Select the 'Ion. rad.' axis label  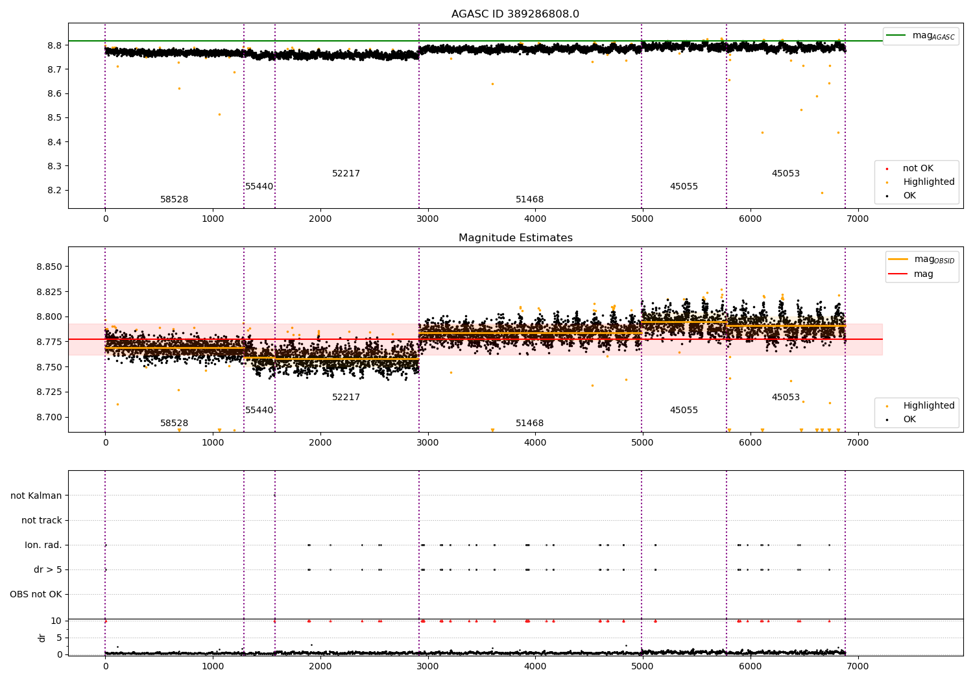[43, 545]
